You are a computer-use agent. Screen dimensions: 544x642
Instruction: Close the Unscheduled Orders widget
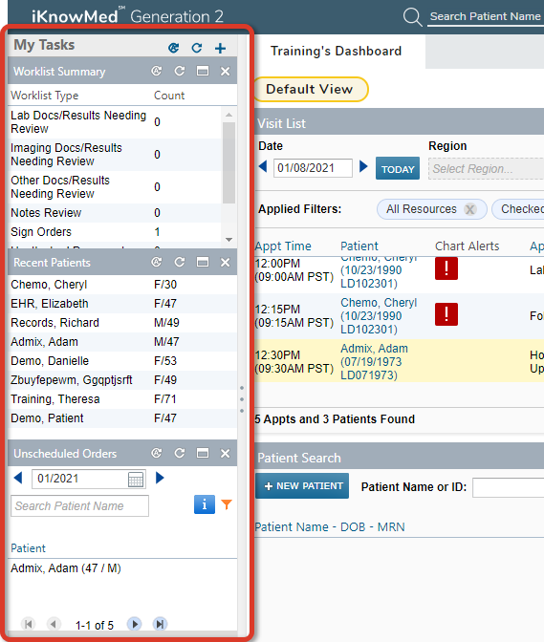[226, 453]
